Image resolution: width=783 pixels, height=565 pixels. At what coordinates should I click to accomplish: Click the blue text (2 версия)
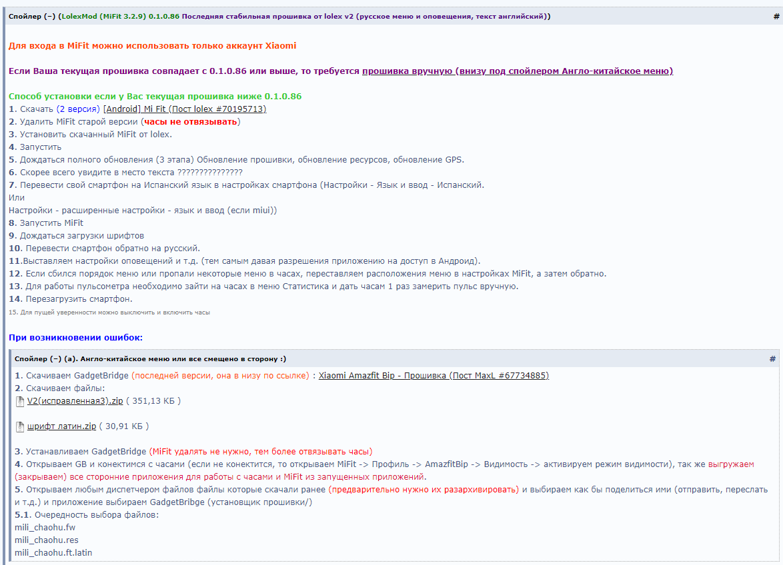click(78, 109)
